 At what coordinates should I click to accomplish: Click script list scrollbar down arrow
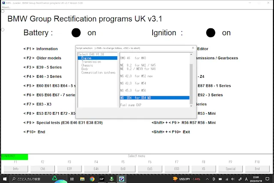point(191,106)
